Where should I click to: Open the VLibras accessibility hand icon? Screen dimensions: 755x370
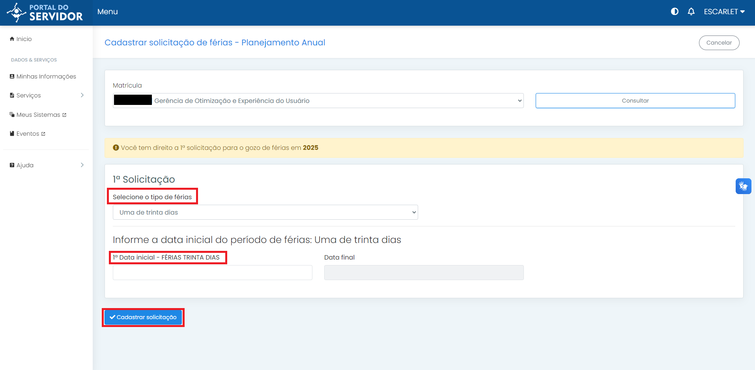coord(743,186)
